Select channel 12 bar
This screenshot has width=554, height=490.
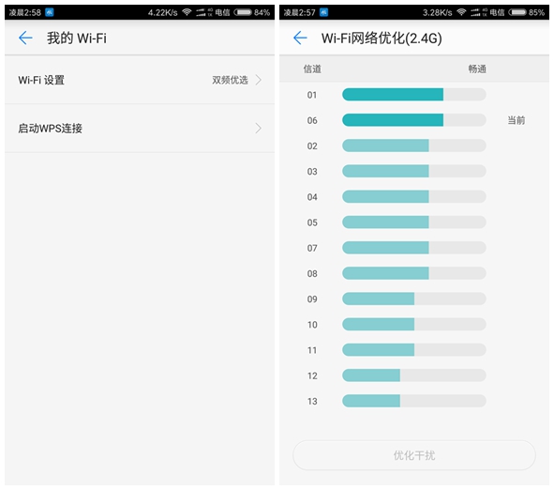(414, 375)
